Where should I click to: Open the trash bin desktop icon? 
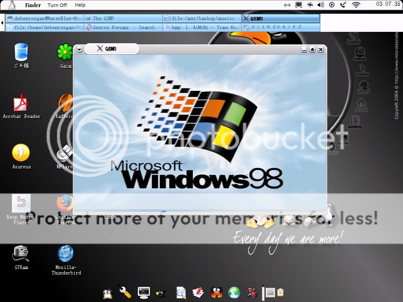click(21, 55)
